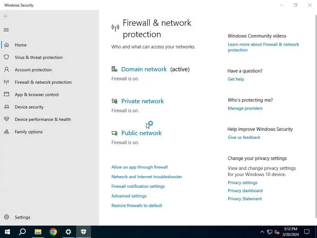The image size is (317, 238).
Task: Click the Family options people icon
Action: pyautogui.click(x=7, y=132)
